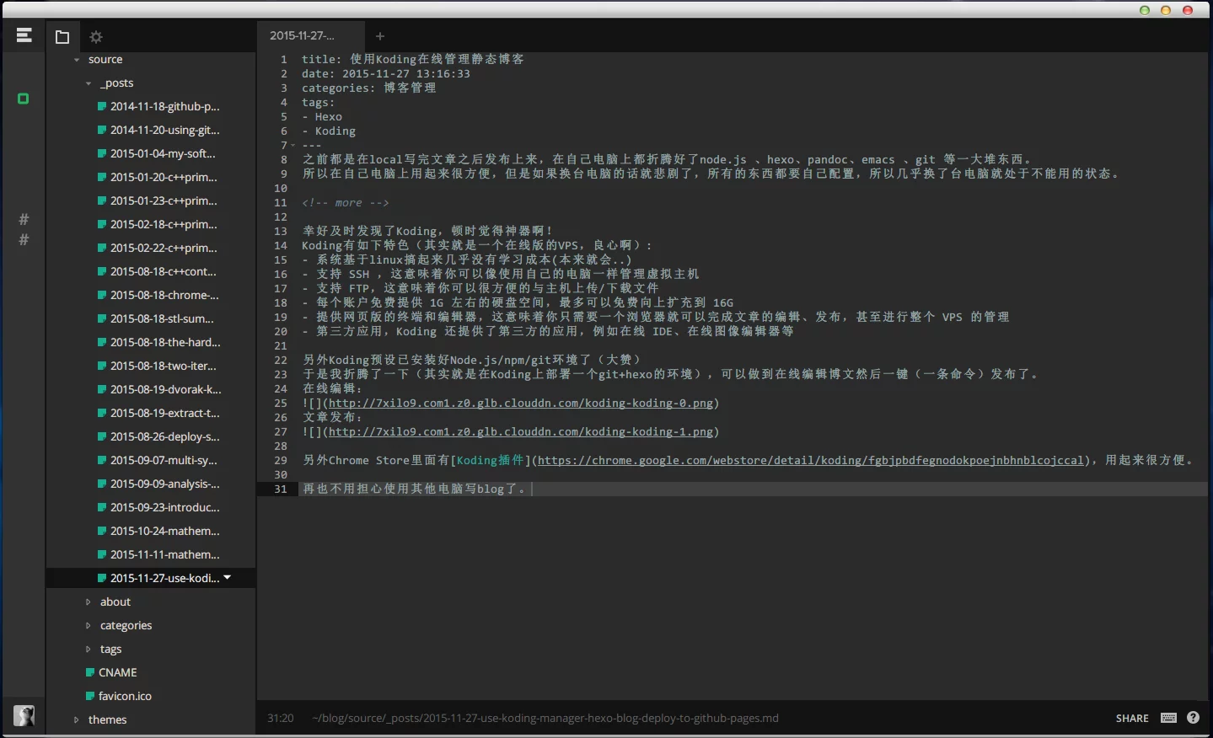Open the help question mark icon
This screenshot has width=1213, height=738.
click(1193, 718)
